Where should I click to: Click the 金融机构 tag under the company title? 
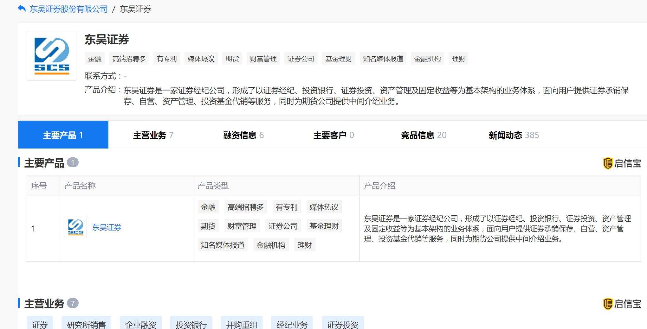tap(427, 59)
